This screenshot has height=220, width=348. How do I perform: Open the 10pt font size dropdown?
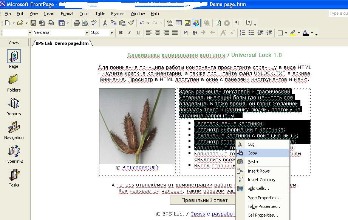tap(111, 33)
